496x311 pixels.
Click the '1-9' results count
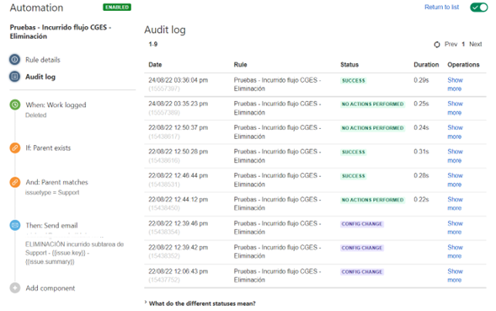pyautogui.click(x=153, y=45)
